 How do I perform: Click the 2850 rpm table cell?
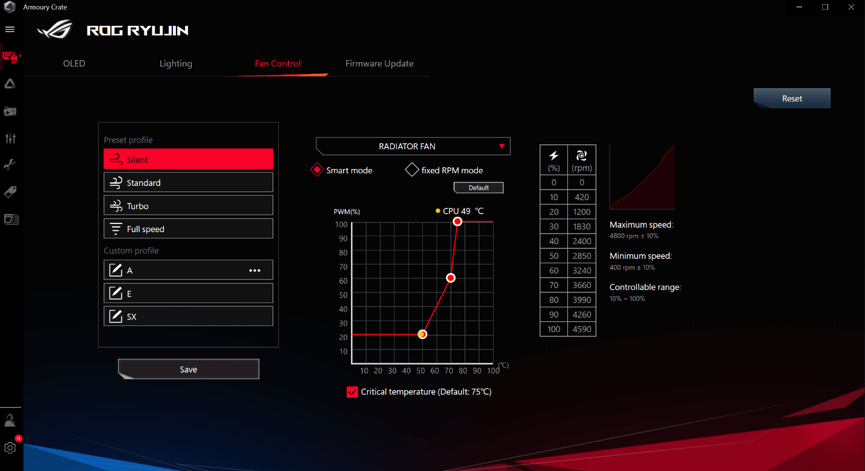pyautogui.click(x=582, y=255)
